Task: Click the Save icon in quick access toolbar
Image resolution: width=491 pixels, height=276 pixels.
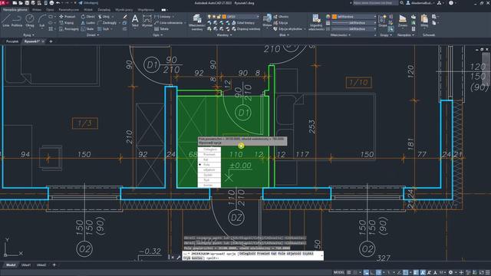Action: coord(27,3)
